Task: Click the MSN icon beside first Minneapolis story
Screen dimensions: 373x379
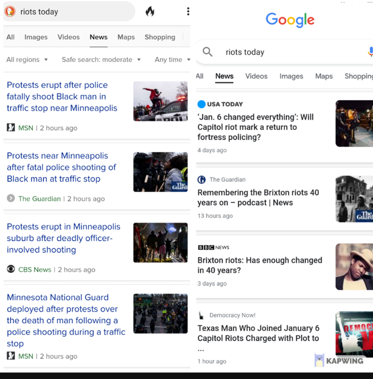Action: pyautogui.click(x=11, y=128)
